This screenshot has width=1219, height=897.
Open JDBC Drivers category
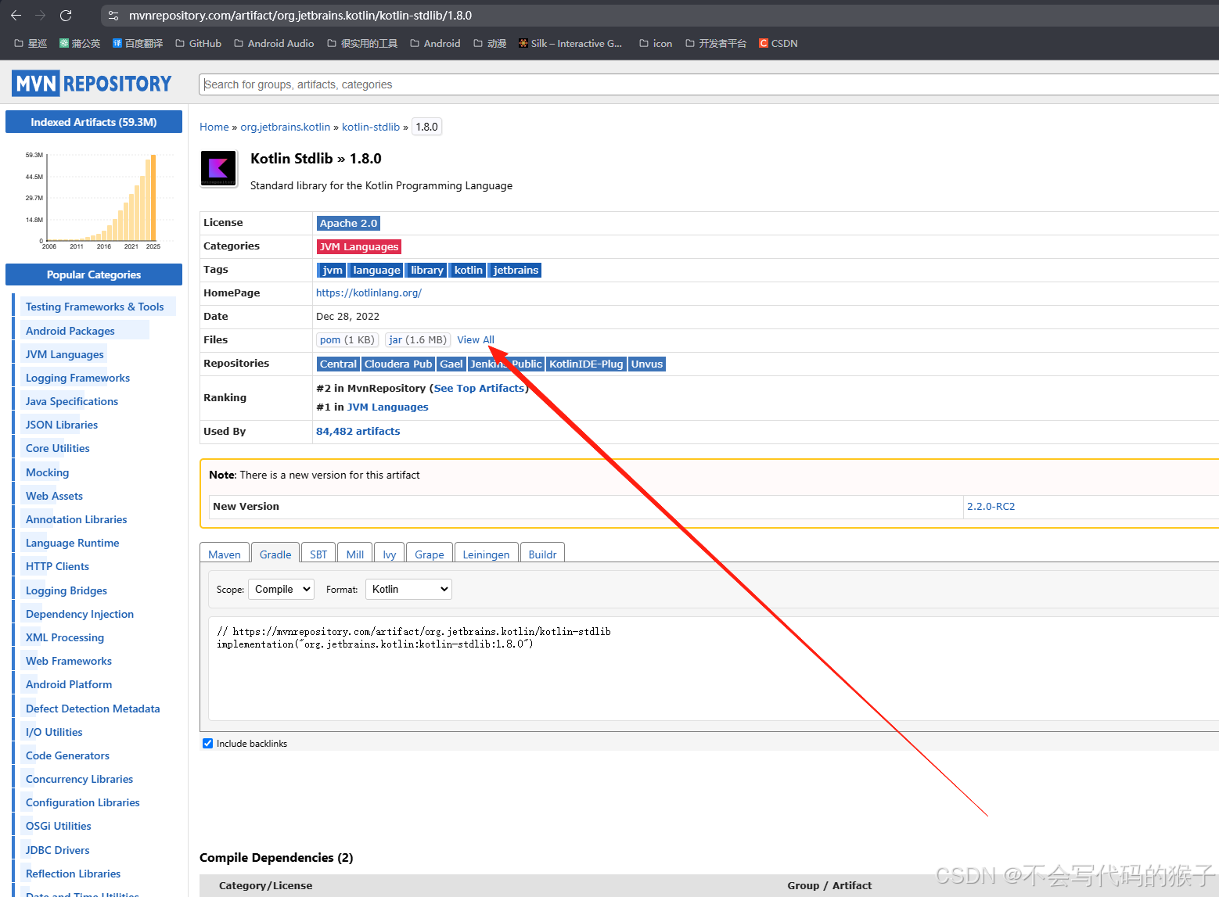(58, 850)
